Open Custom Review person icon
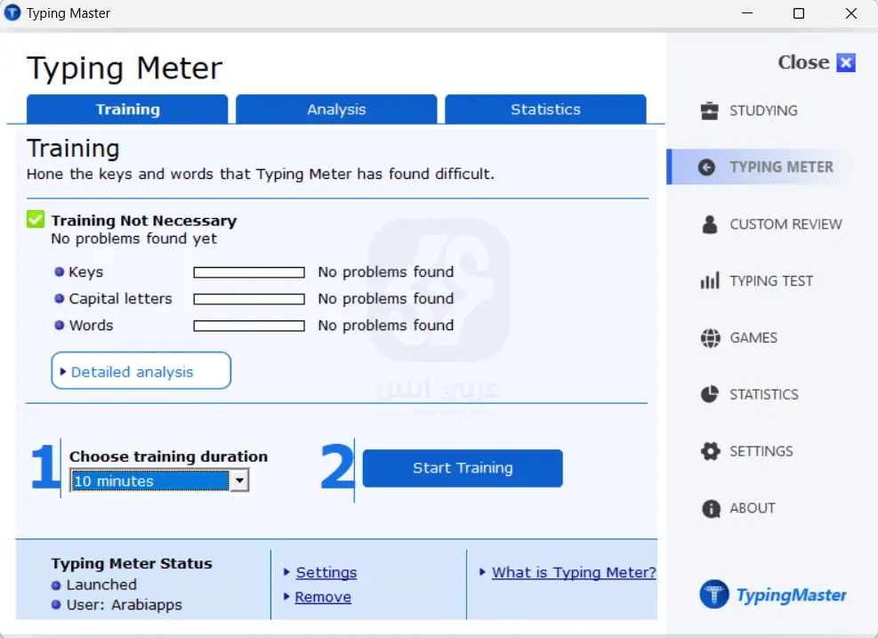The image size is (878, 638). click(709, 224)
